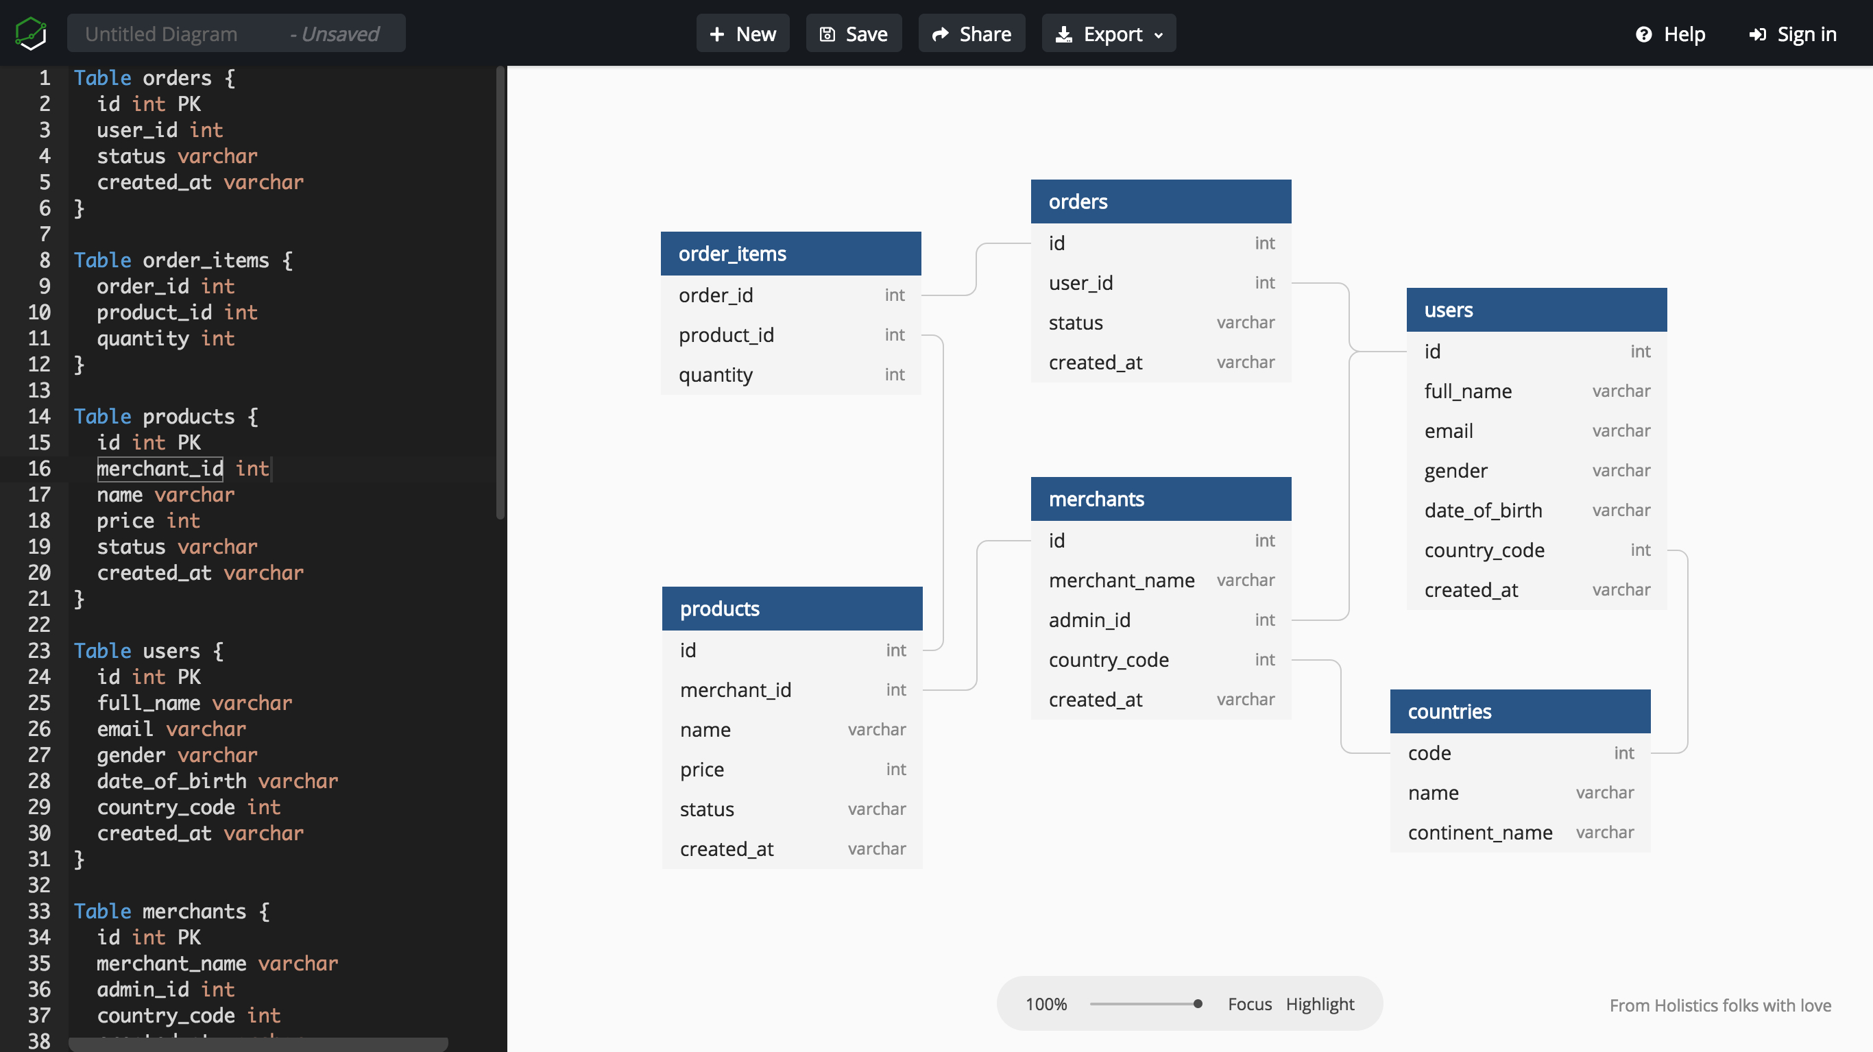The height and width of the screenshot is (1052, 1873).
Task: Click the orders table header
Action: [x=1159, y=201]
